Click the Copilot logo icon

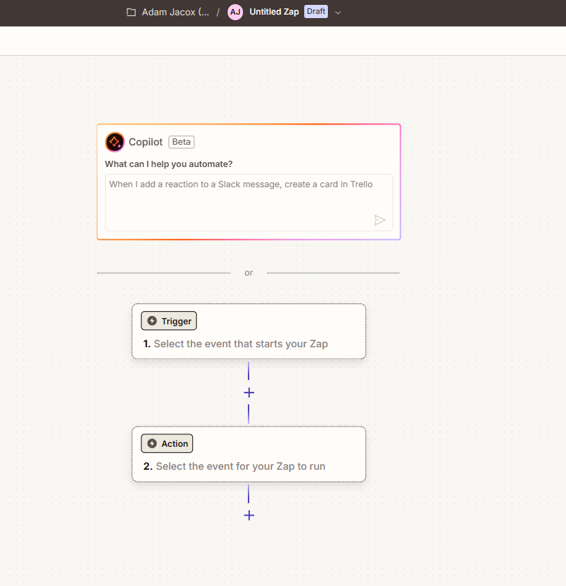pyautogui.click(x=115, y=141)
